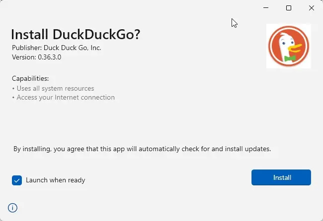The height and width of the screenshot is (221, 323).
Task: Click "Uses all system resources" capability
Action: [x=55, y=88]
